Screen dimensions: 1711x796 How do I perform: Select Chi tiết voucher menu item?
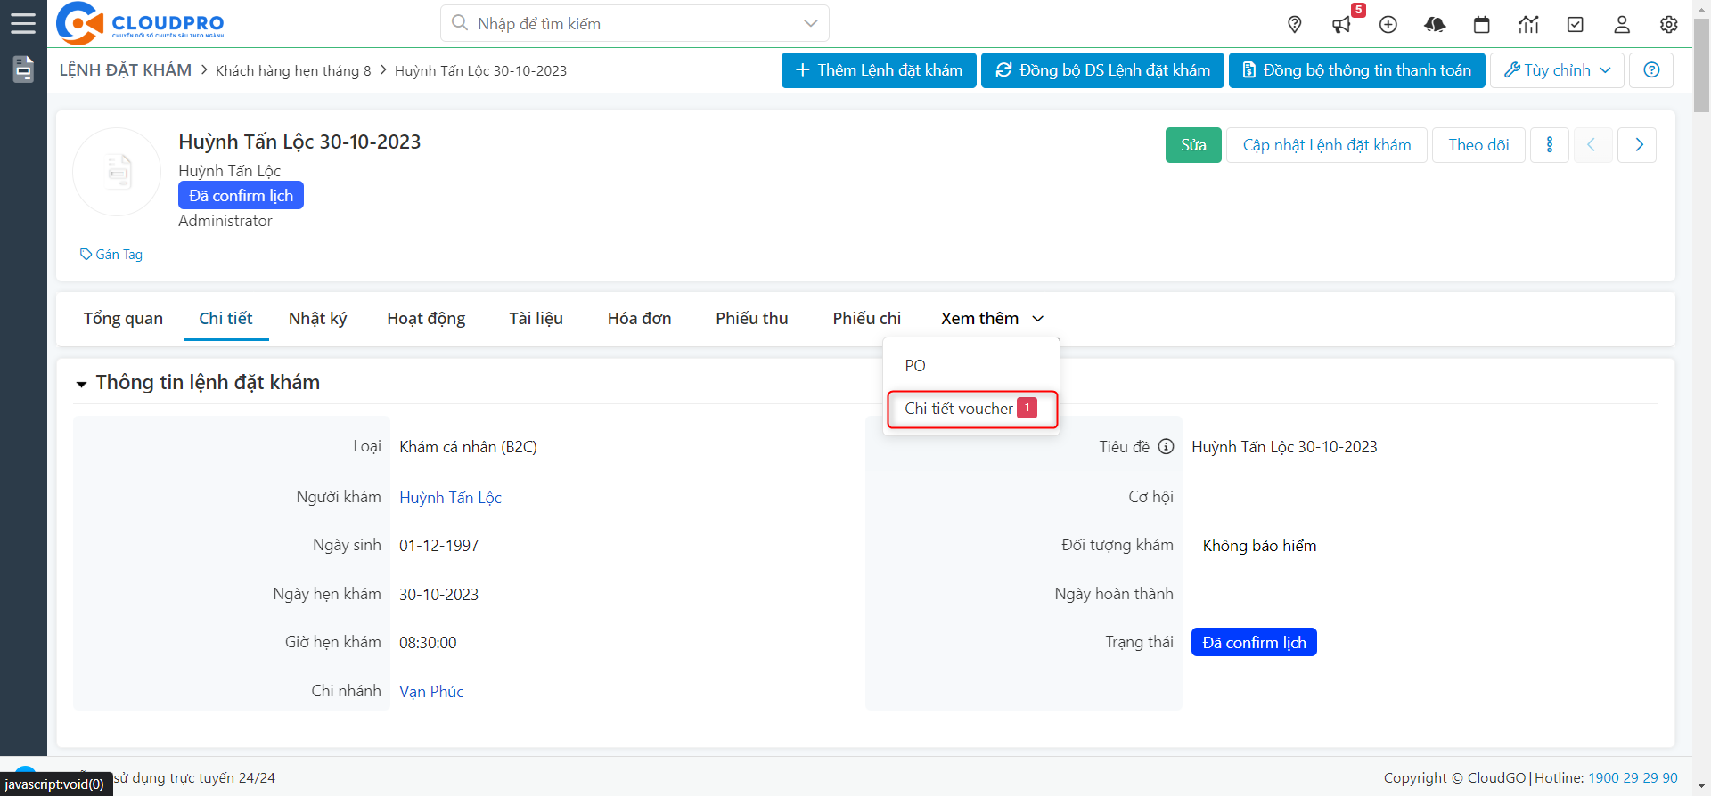pyautogui.click(x=971, y=409)
